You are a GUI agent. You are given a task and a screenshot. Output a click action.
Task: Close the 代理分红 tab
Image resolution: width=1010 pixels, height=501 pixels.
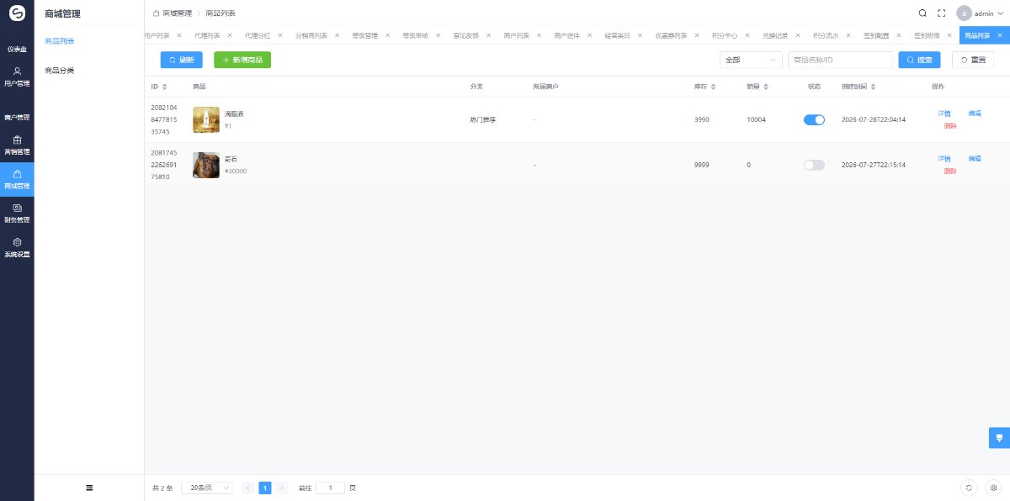(x=280, y=36)
